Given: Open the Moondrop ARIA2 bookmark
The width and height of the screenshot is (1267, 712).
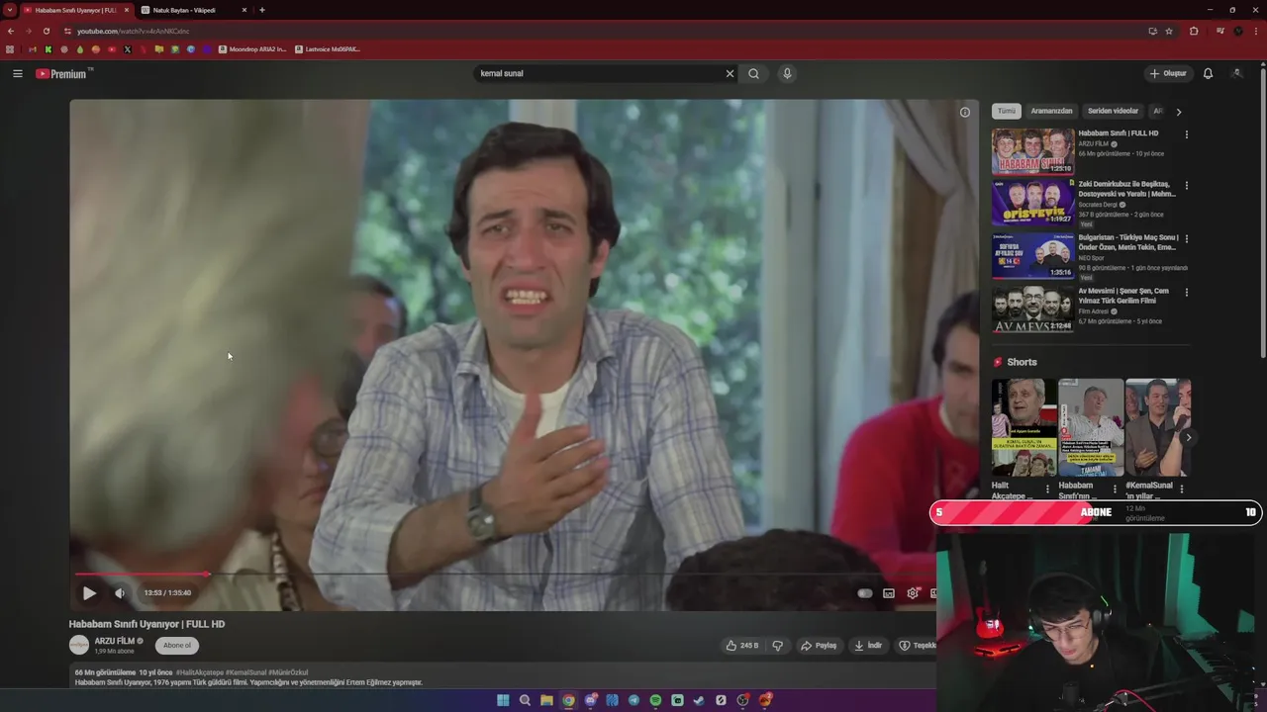Looking at the screenshot, I should (x=252, y=49).
